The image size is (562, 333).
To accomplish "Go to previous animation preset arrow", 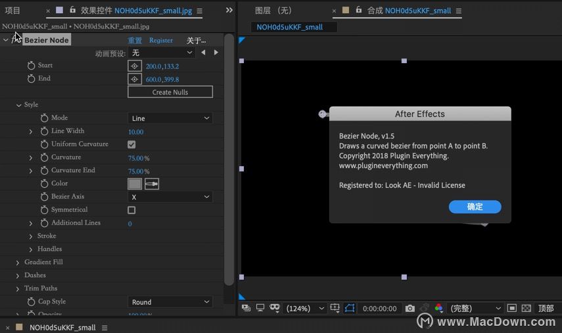I will pos(203,53).
